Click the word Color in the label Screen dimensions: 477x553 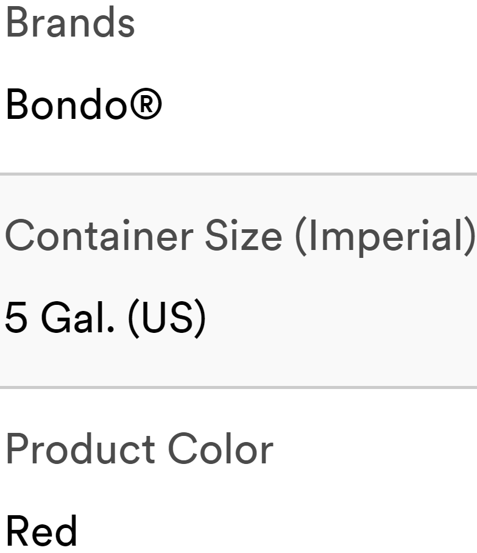point(220,449)
